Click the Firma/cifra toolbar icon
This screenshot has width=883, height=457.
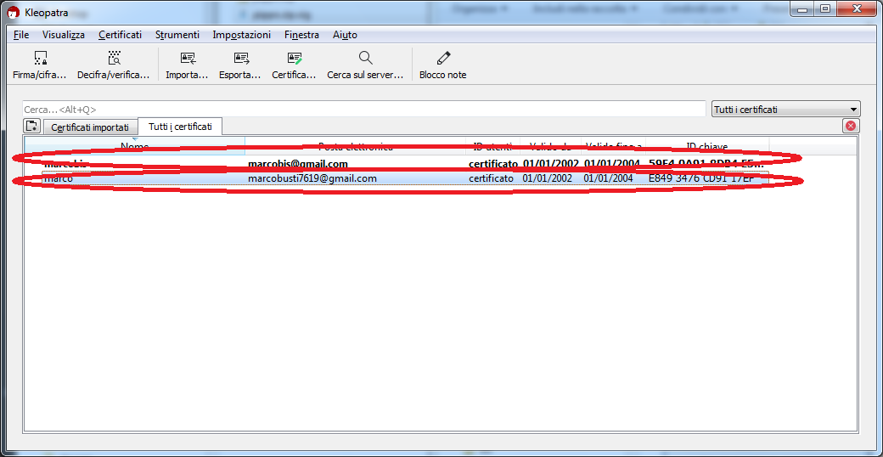click(x=40, y=65)
